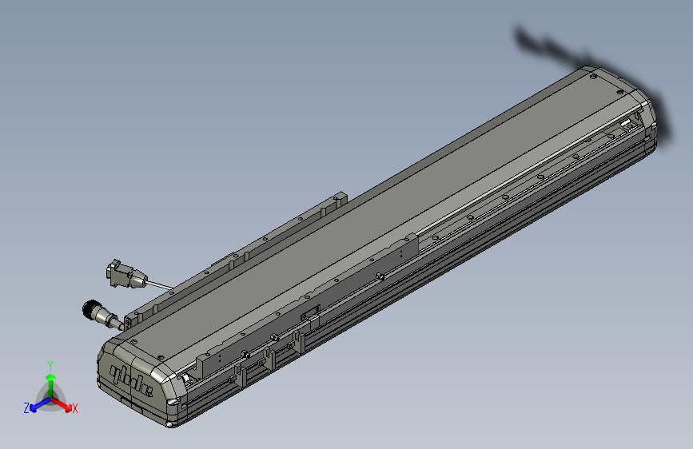Image resolution: width=693 pixels, height=449 pixels.
Task: Select the black round circular plug connector
Action: (x=98, y=313)
